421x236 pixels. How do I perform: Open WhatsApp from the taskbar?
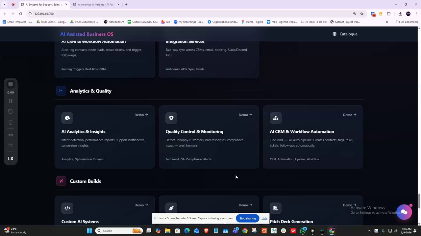tap(303, 231)
